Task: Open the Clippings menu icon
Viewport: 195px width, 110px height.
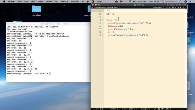Action: click(x=93, y=2)
